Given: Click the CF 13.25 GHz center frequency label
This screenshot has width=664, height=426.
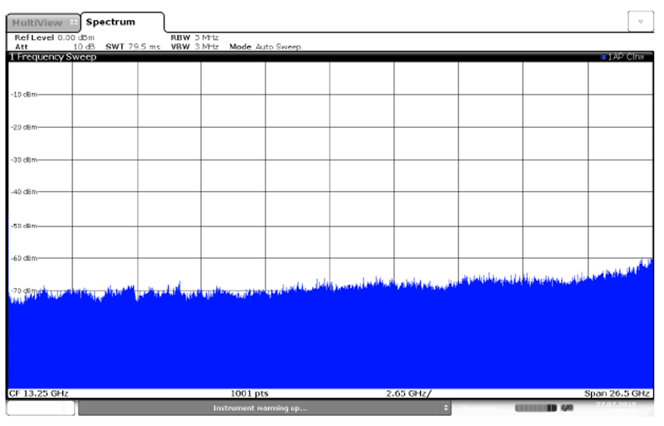Looking at the screenshot, I should coord(39,393).
